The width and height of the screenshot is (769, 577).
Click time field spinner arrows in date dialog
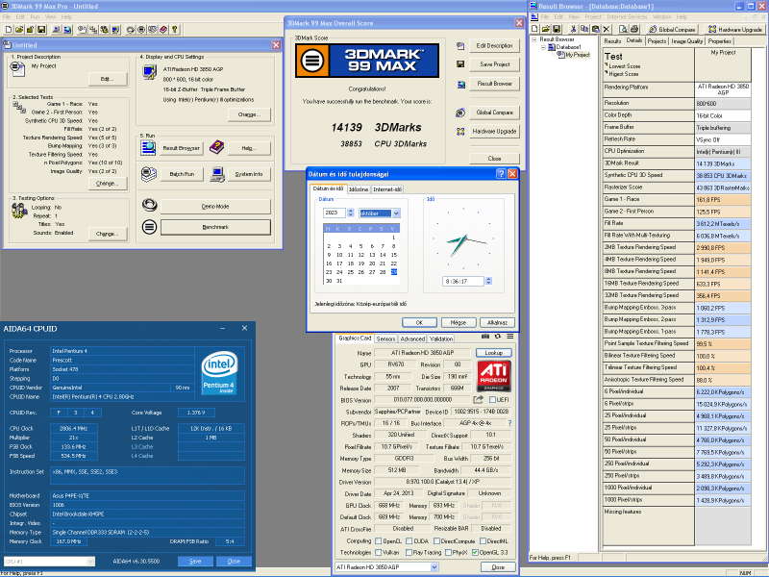[x=488, y=281]
